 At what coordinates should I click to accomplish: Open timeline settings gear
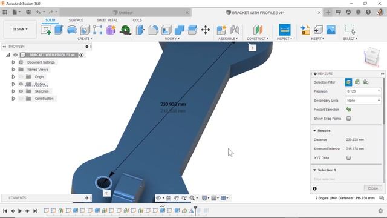point(380,211)
